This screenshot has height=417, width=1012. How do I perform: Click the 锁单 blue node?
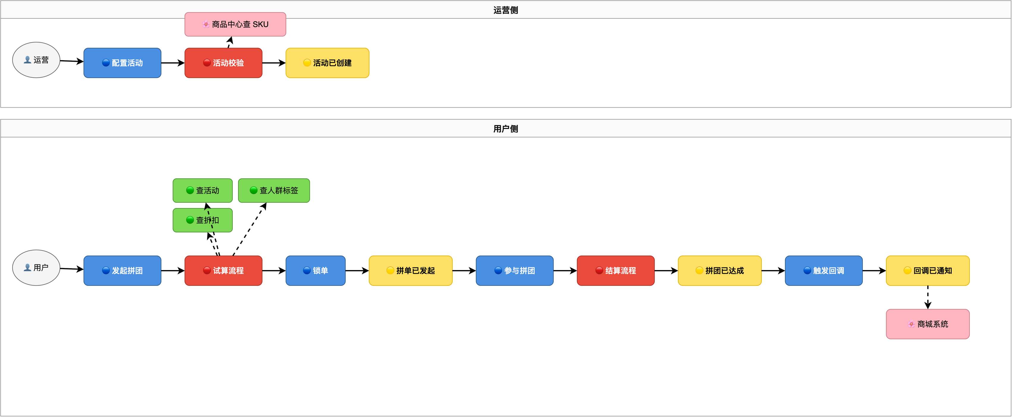pyautogui.click(x=315, y=271)
